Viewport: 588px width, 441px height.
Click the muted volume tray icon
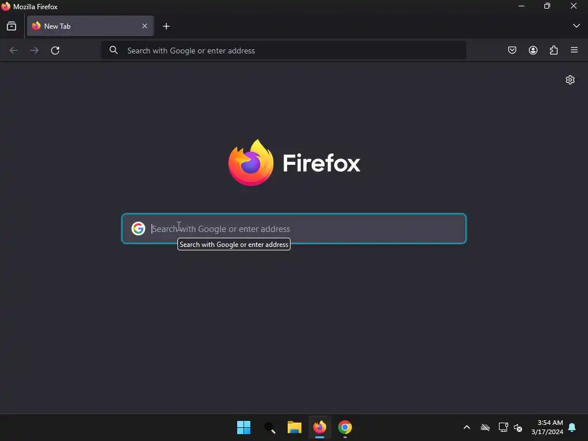tap(518, 427)
